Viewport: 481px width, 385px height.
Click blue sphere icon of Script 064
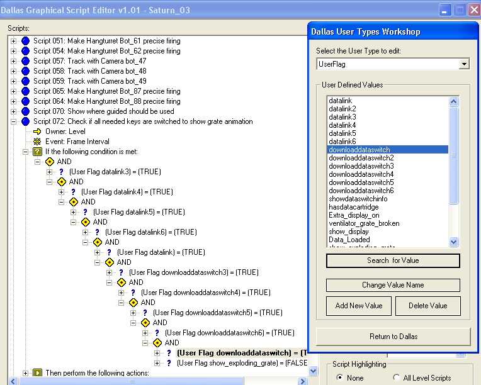point(25,101)
